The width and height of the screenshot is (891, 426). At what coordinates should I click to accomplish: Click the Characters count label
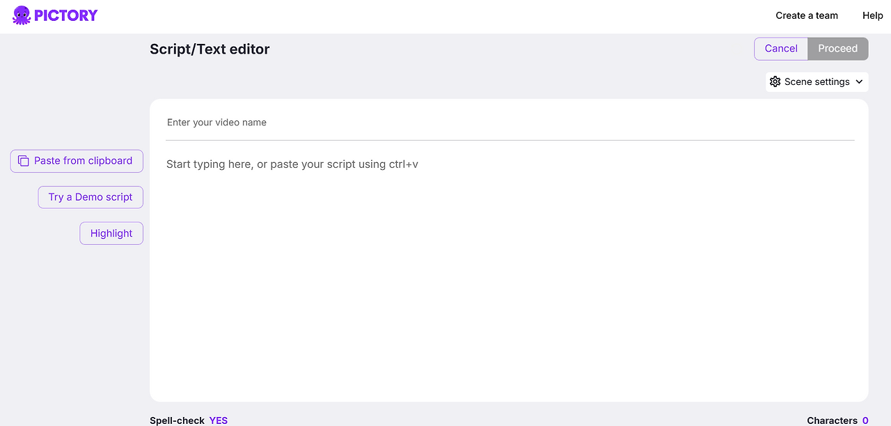coord(832,420)
